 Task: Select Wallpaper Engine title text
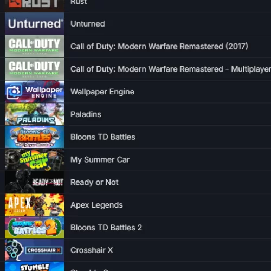pyautogui.click(x=102, y=92)
